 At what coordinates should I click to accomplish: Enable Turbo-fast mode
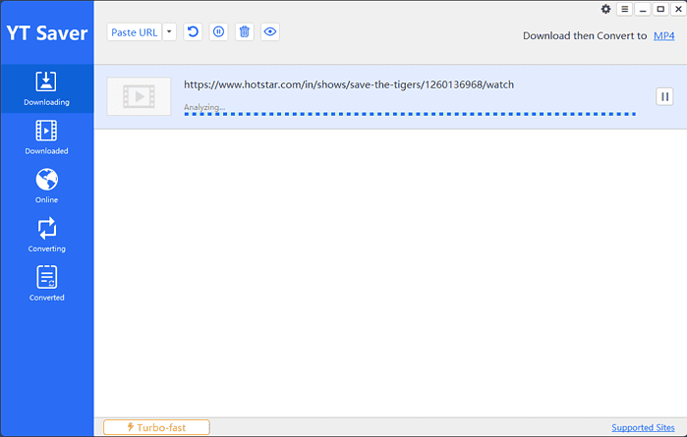pos(156,427)
